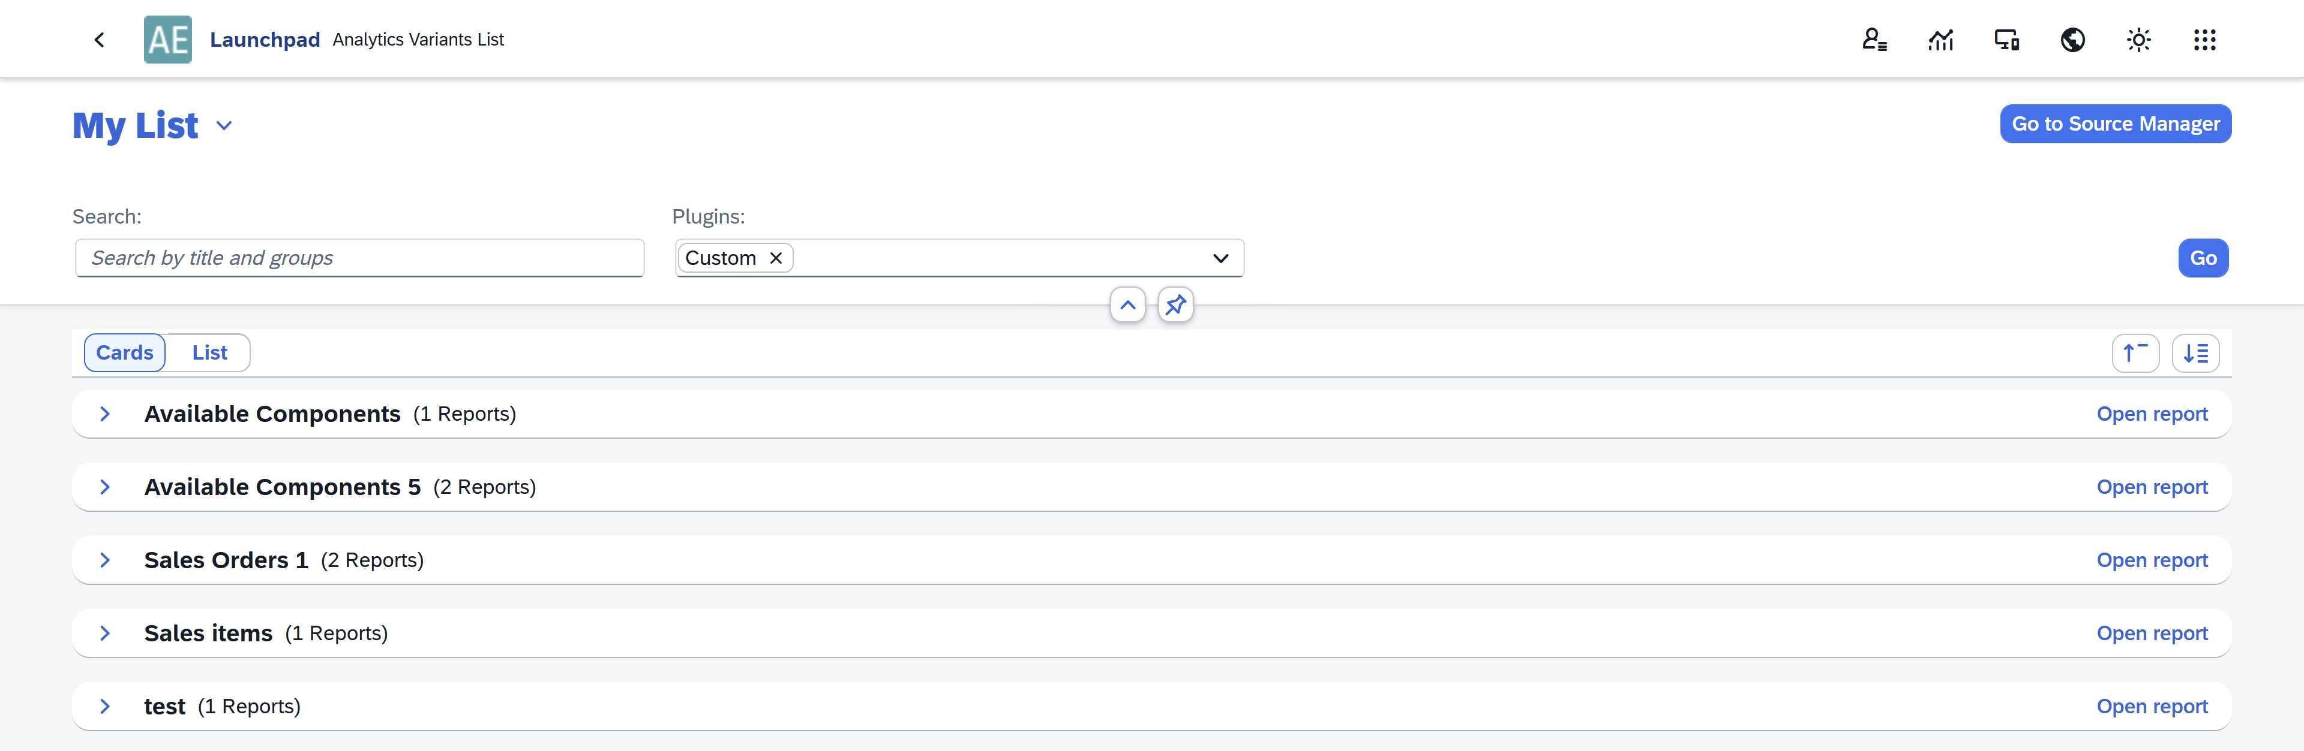Open the user account icon

click(1874, 40)
